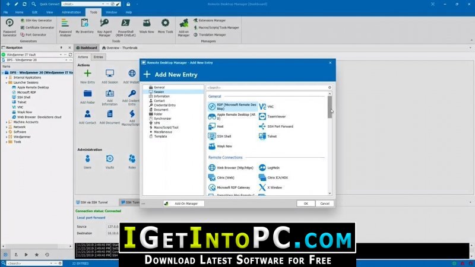Select VNC entry type in dialog
Image resolution: width=475 pixels, height=267 pixels.
[267, 107]
